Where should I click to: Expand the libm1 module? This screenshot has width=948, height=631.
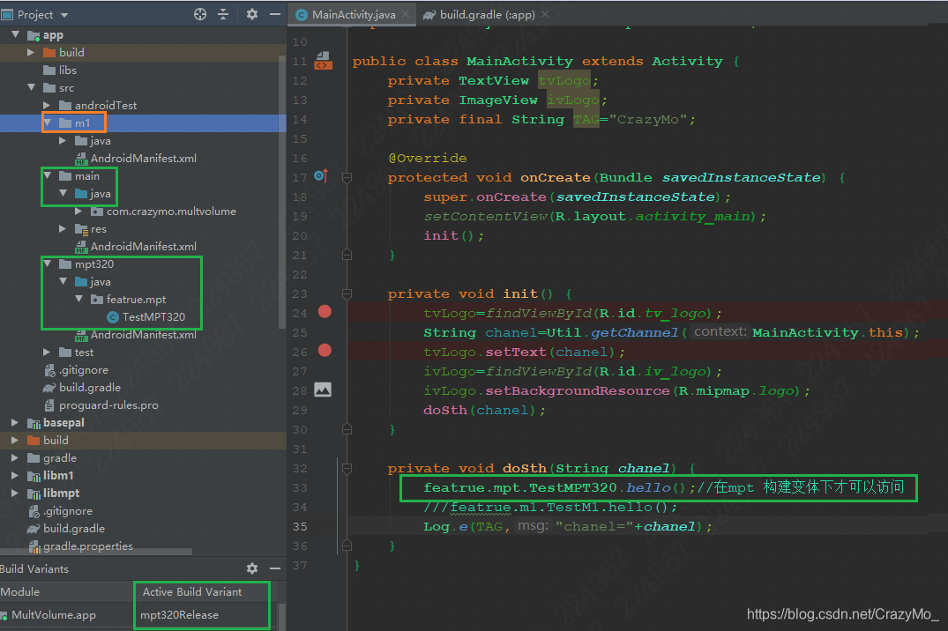[16, 476]
